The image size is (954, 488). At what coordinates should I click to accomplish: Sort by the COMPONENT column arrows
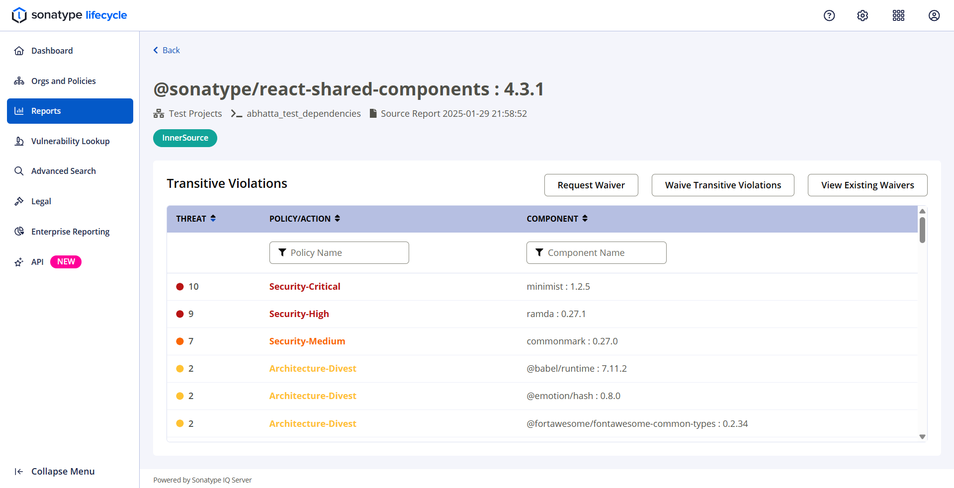click(585, 218)
